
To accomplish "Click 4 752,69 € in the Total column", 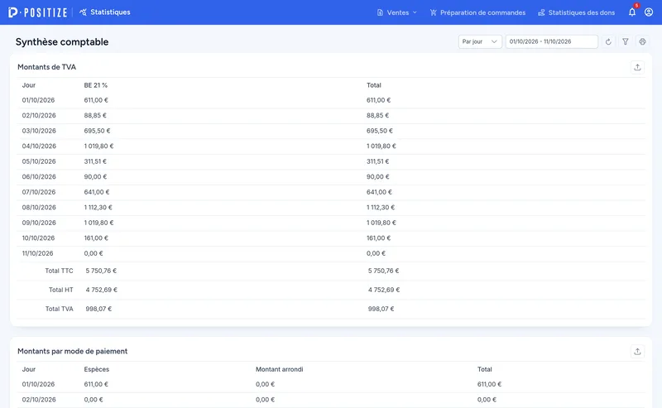I will coord(384,290).
